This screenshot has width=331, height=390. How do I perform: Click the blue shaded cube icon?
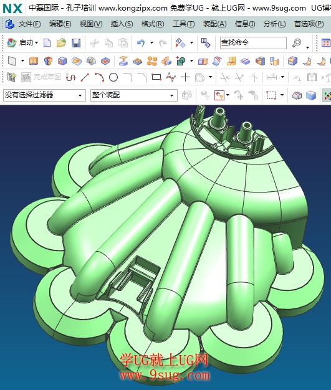(x=311, y=95)
